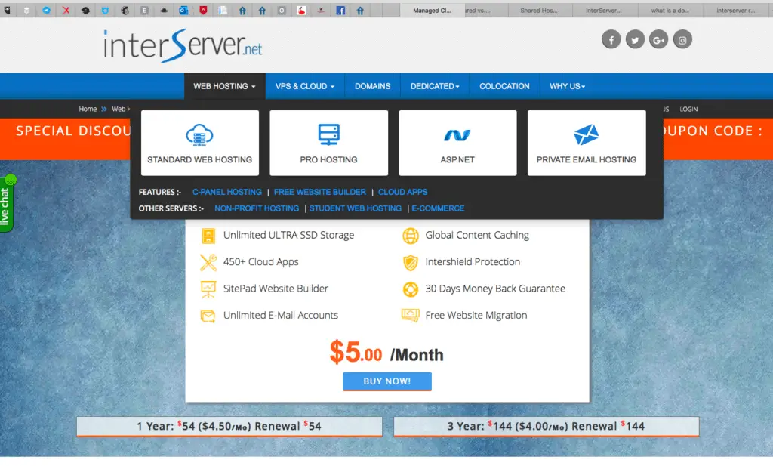This screenshot has width=773, height=466.
Task: Open the Student Web Hosting link
Action: point(356,208)
